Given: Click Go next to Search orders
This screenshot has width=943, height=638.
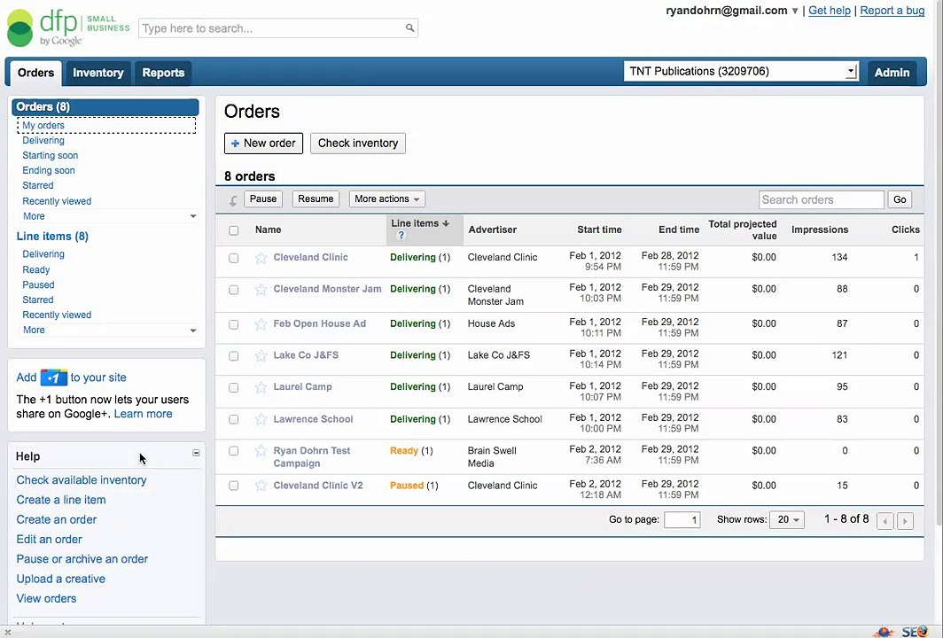Looking at the screenshot, I should coord(900,199).
